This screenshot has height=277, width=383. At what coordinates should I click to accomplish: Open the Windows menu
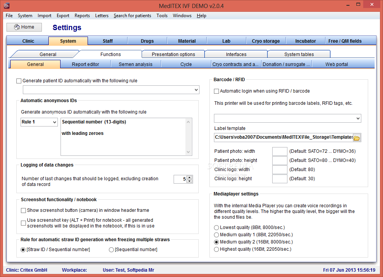click(x=182, y=16)
